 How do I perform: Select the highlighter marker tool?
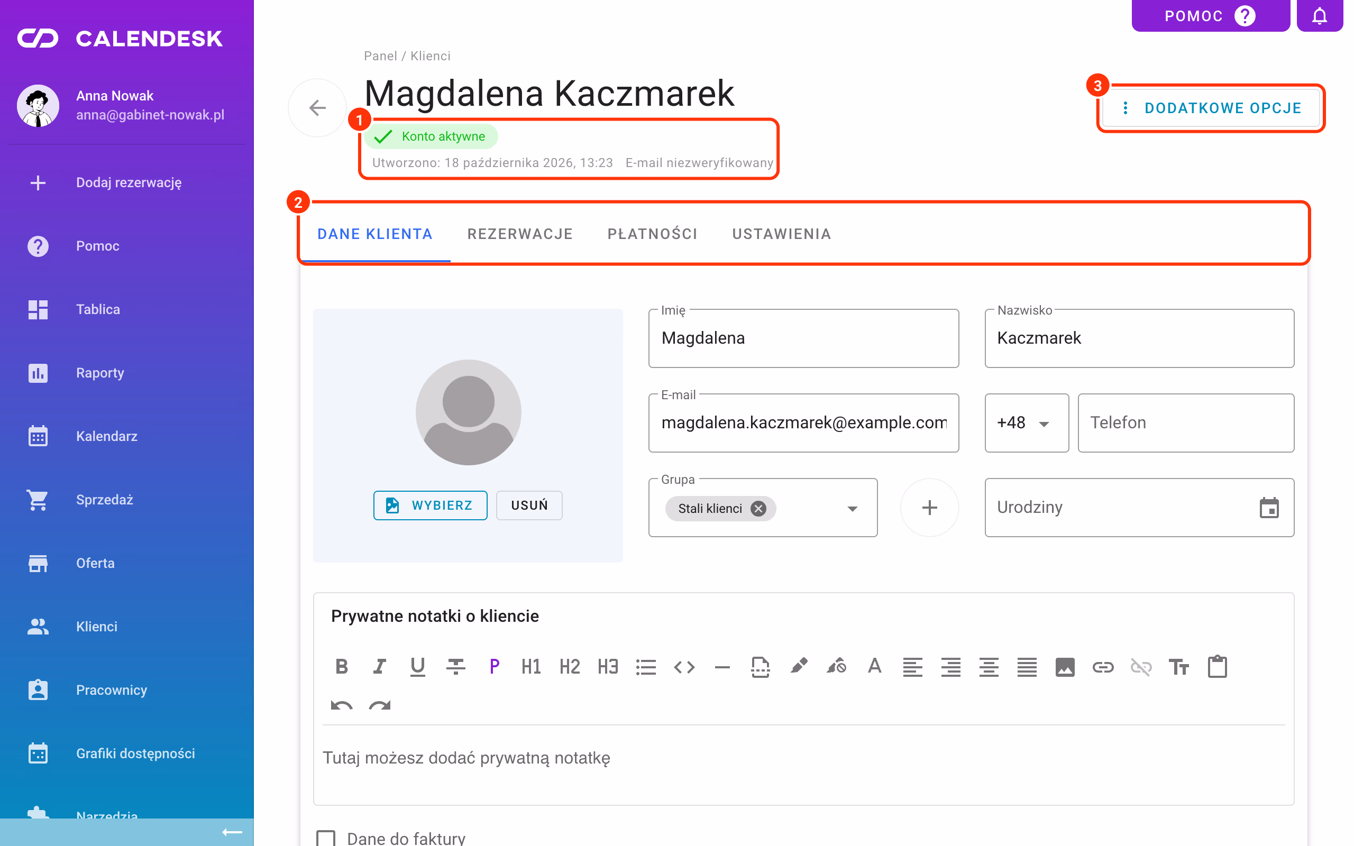point(799,667)
